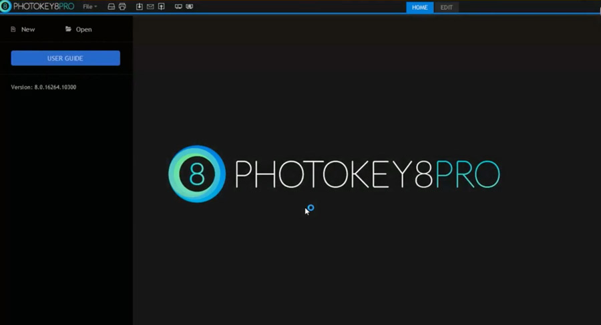Click the export up-arrow icon

pyautogui.click(x=162, y=7)
